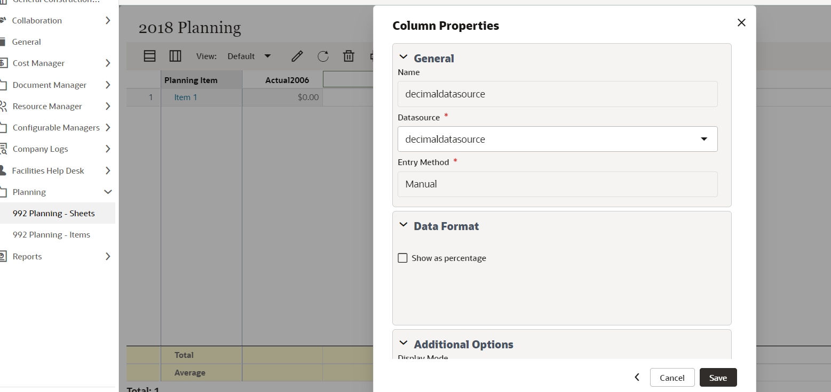Click the Cancel button
The height and width of the screenshot is (392, 831).
click(x=672, y=378)
